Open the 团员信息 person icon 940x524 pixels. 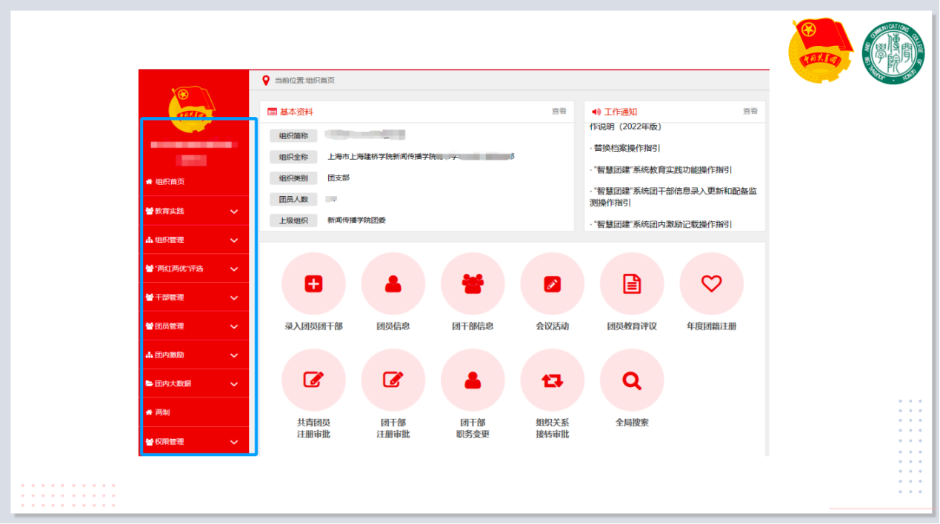(393, 284)
